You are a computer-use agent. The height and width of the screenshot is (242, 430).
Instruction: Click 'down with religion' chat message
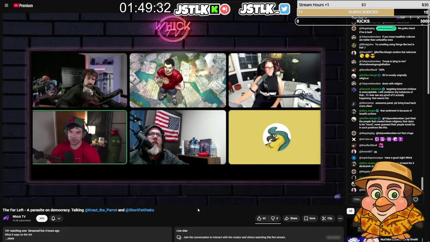coord(392,84)
